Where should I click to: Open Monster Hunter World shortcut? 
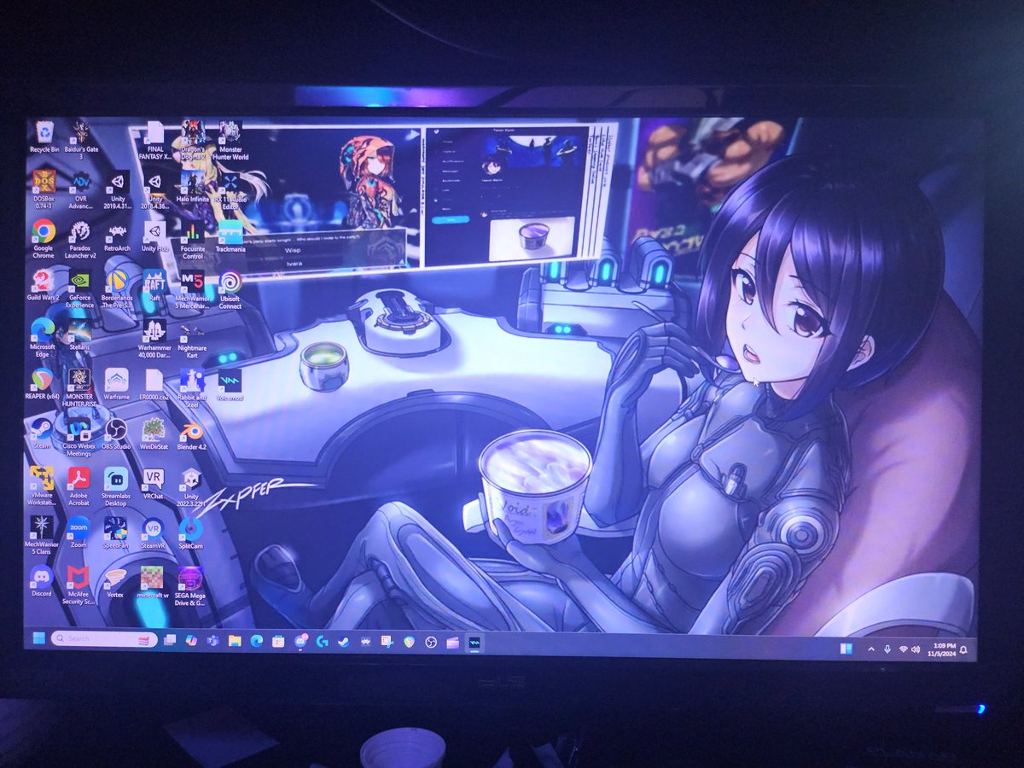(x=230, y=141)
